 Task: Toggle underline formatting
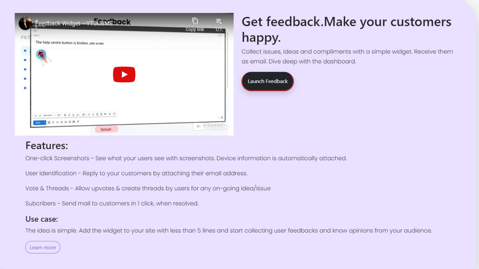(x=73, y=115)
